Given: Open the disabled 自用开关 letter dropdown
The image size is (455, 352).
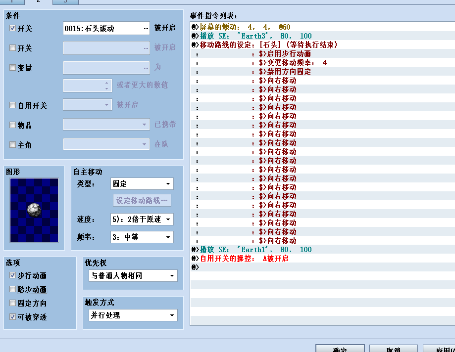Looking at the screenshot, I should pyautogui.click(x=88, y=105).
